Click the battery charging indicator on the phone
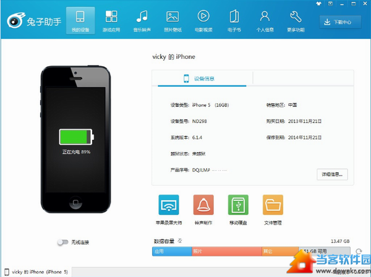 point(77,137)
